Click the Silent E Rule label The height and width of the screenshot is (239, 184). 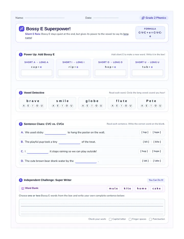pyautogui.click(x=33, y=34)
